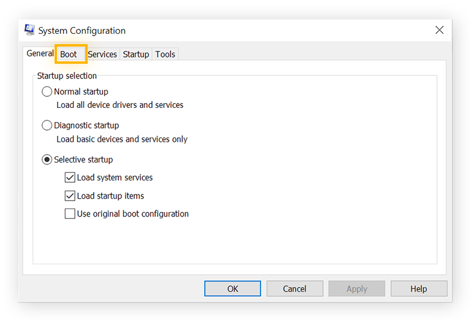
Task: Select the Diagnostic startup radio button
Action: [x=47, y=125]
